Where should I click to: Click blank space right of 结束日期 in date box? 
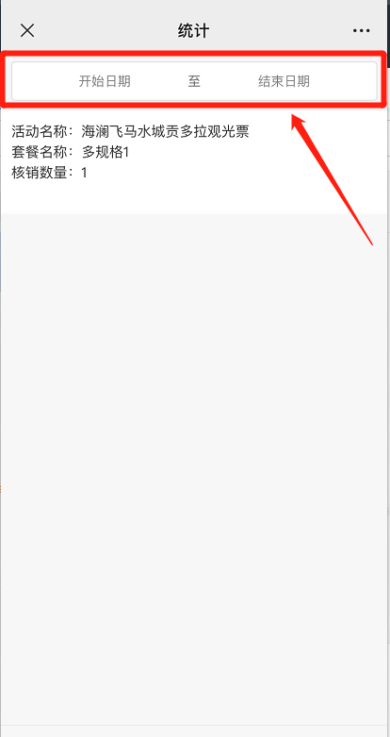click(344, 81)
